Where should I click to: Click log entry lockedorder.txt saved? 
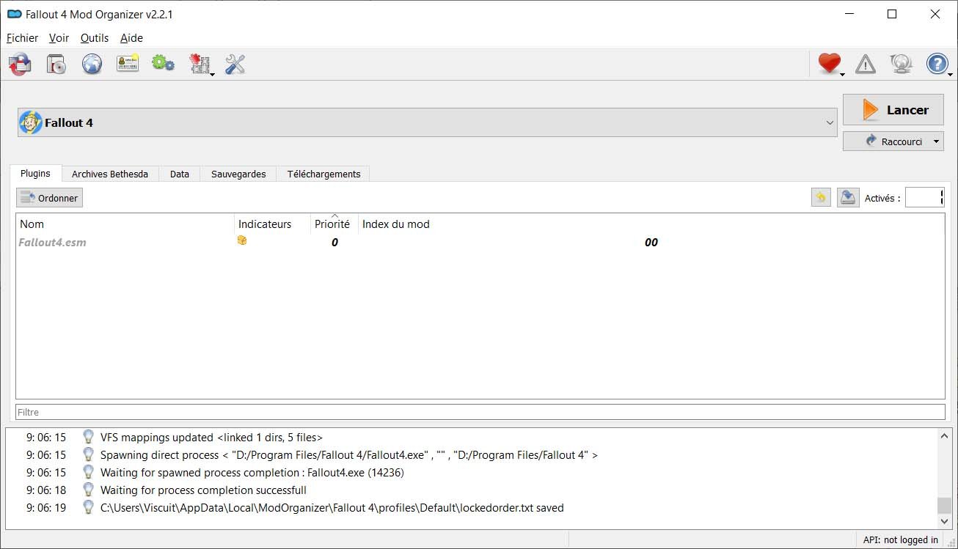click(332, 508)
